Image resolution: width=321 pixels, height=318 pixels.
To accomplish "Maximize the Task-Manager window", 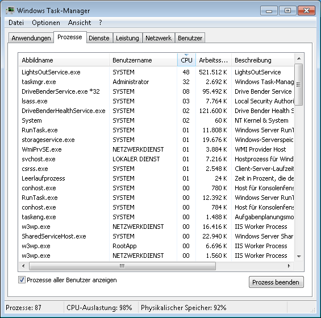I will 287,11.
